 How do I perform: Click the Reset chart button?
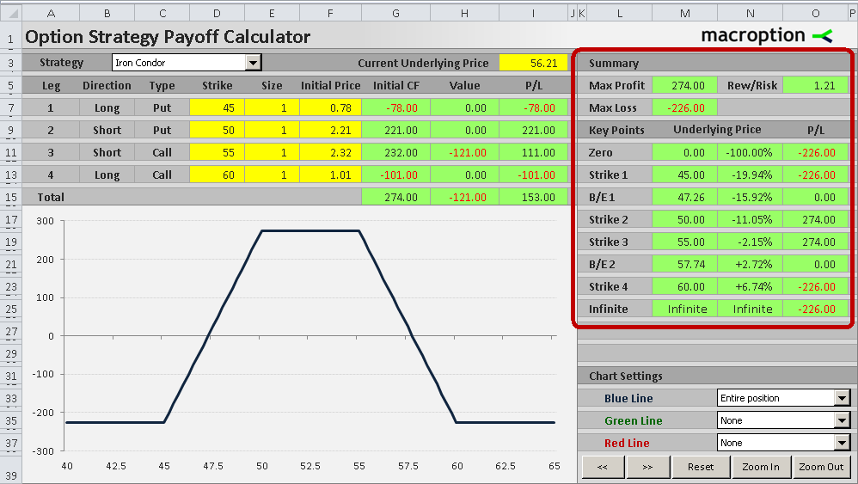tap(701, 467)
